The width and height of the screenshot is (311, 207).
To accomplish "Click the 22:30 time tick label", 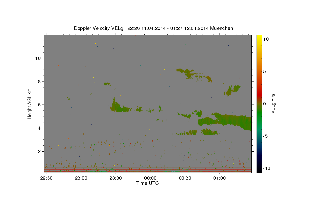I will tap(47, 178).
